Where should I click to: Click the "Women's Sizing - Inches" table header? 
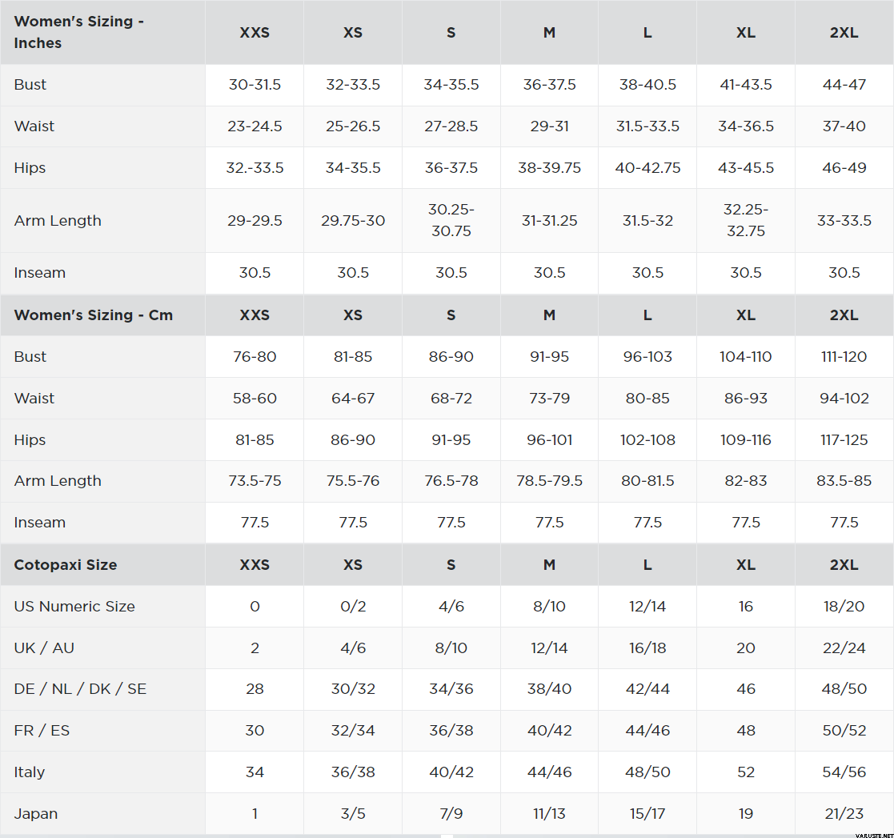tap(79, 32)
